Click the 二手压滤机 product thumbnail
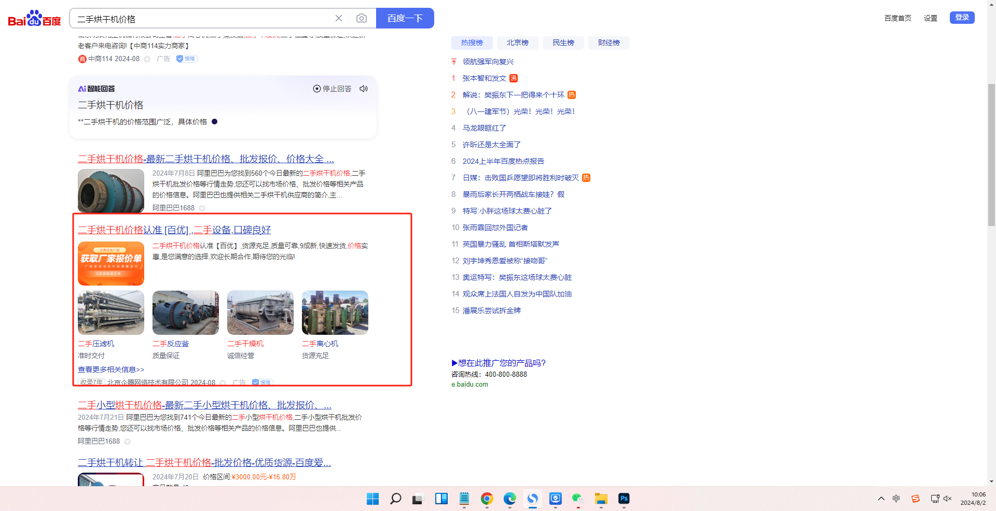This screenshot has width=996, height=511. point(111,313)
